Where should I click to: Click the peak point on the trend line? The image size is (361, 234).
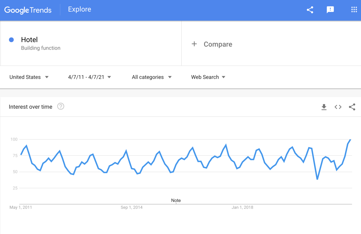tap(350, 140)
